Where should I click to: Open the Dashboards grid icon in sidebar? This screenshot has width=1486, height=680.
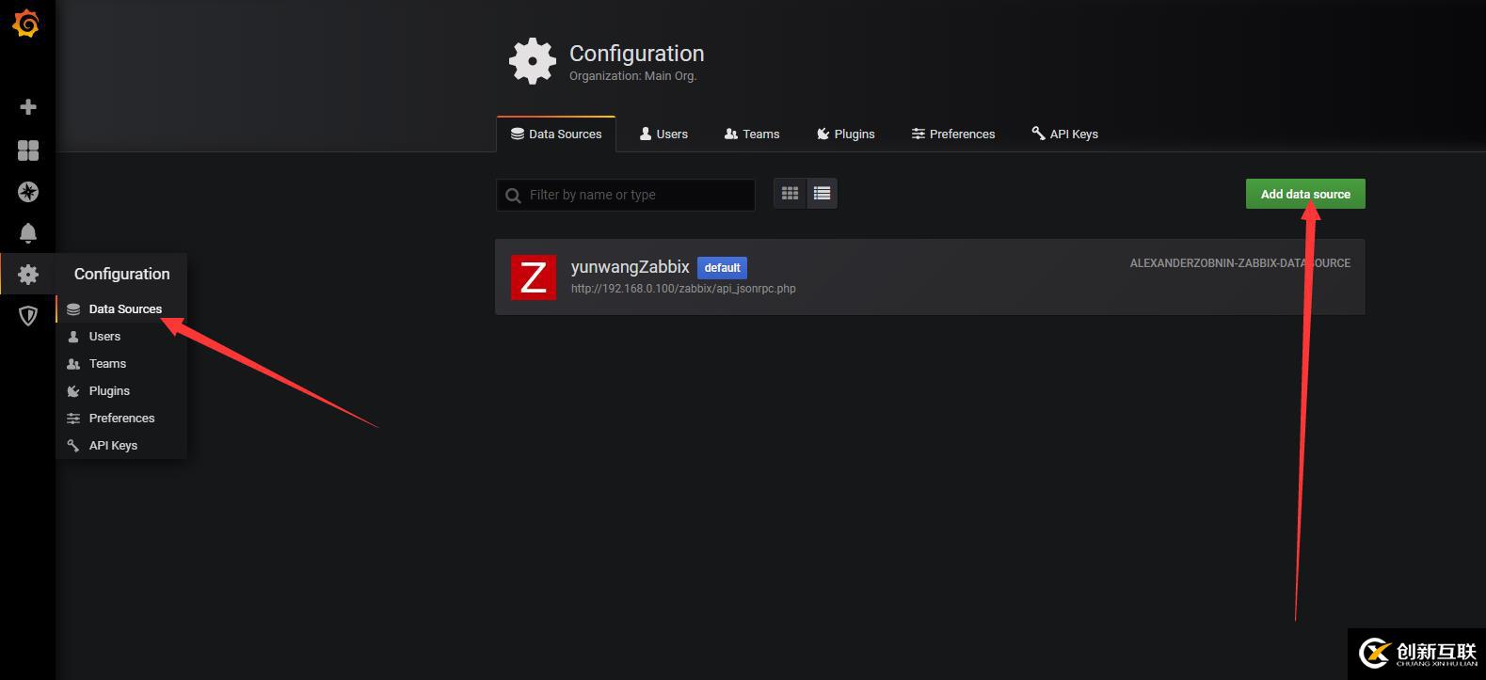coord(28,150)
